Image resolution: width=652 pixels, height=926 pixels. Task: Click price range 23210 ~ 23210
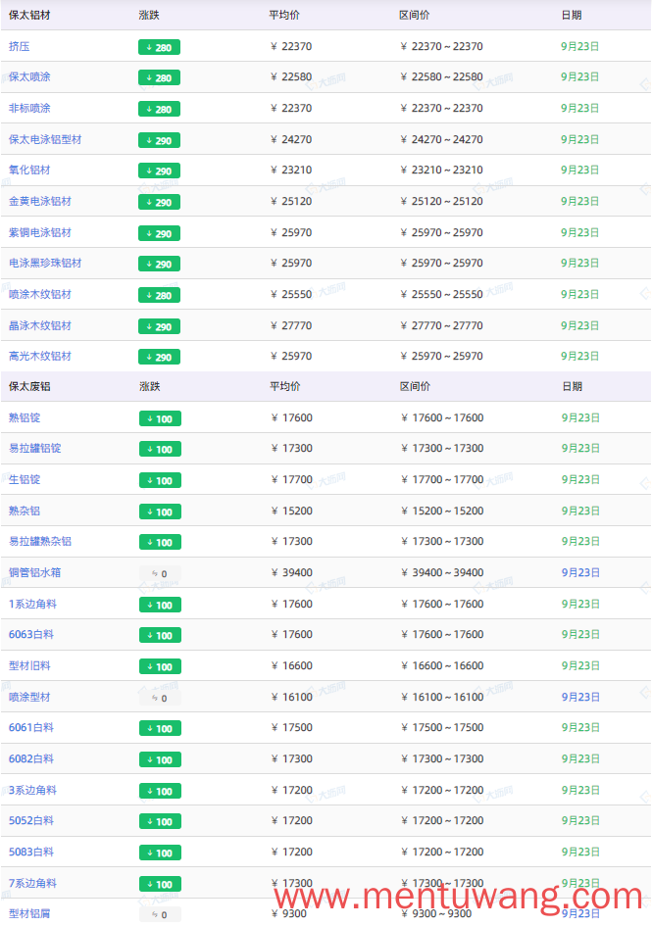pos(441,171)
